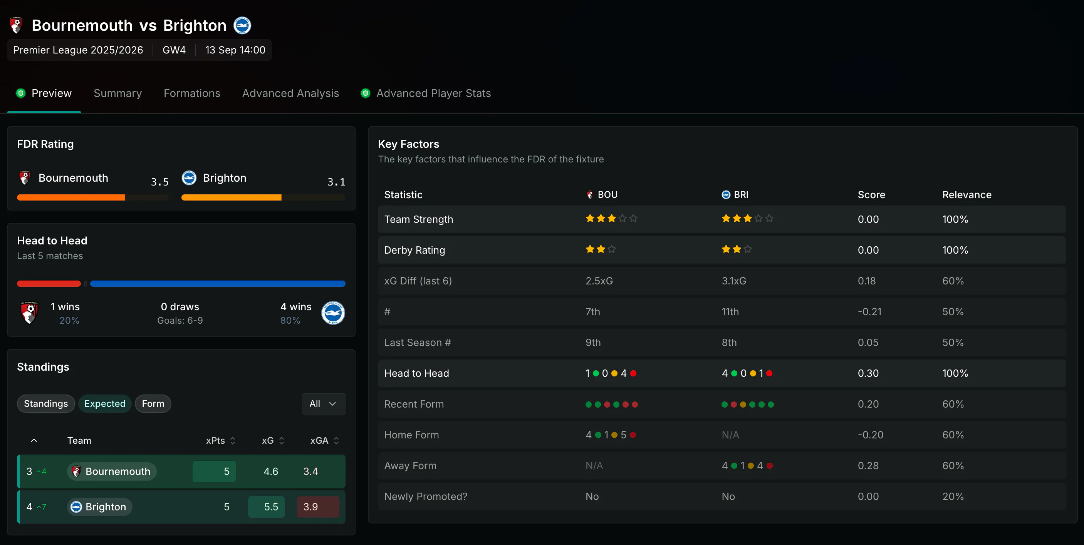Image resolution: width=1084 pixels, height=545 pixels.
Task: Click BOU Recent Form dots
Action: pyautogui.click(x=611, y=405)
